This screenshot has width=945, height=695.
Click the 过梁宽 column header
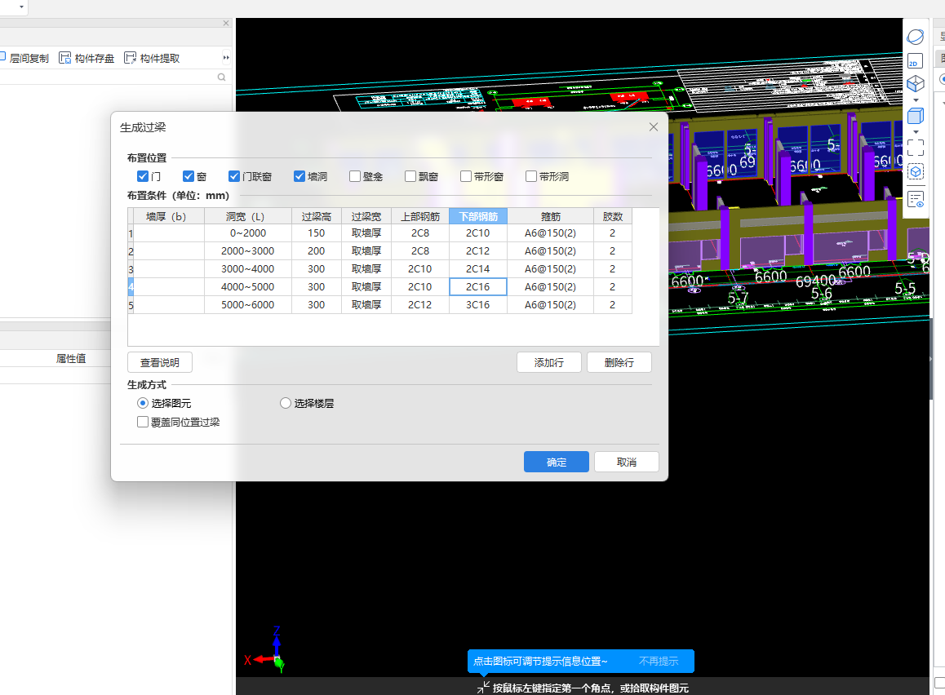pos(366,216)
